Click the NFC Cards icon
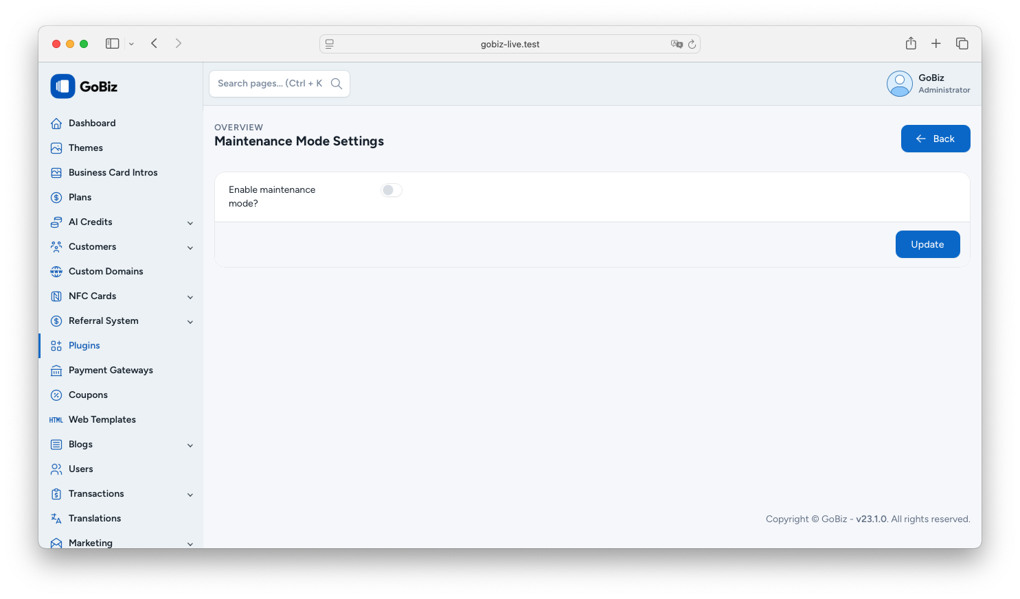 56,296
